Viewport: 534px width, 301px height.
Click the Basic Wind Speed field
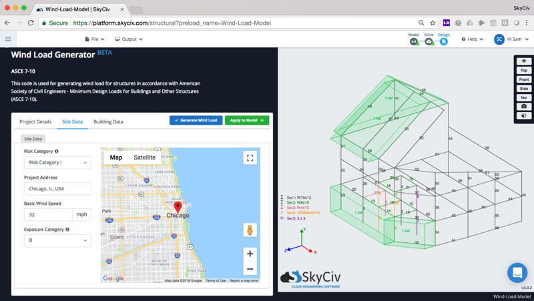tap(48, 214)
